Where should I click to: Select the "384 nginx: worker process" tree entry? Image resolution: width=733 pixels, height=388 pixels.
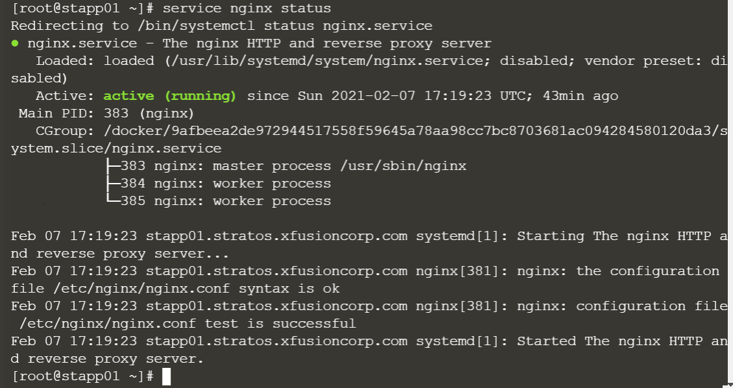[226, 184]
